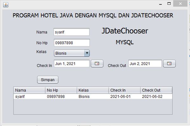Expand the Kelas dropdown arrow

(x=87, y=53)
